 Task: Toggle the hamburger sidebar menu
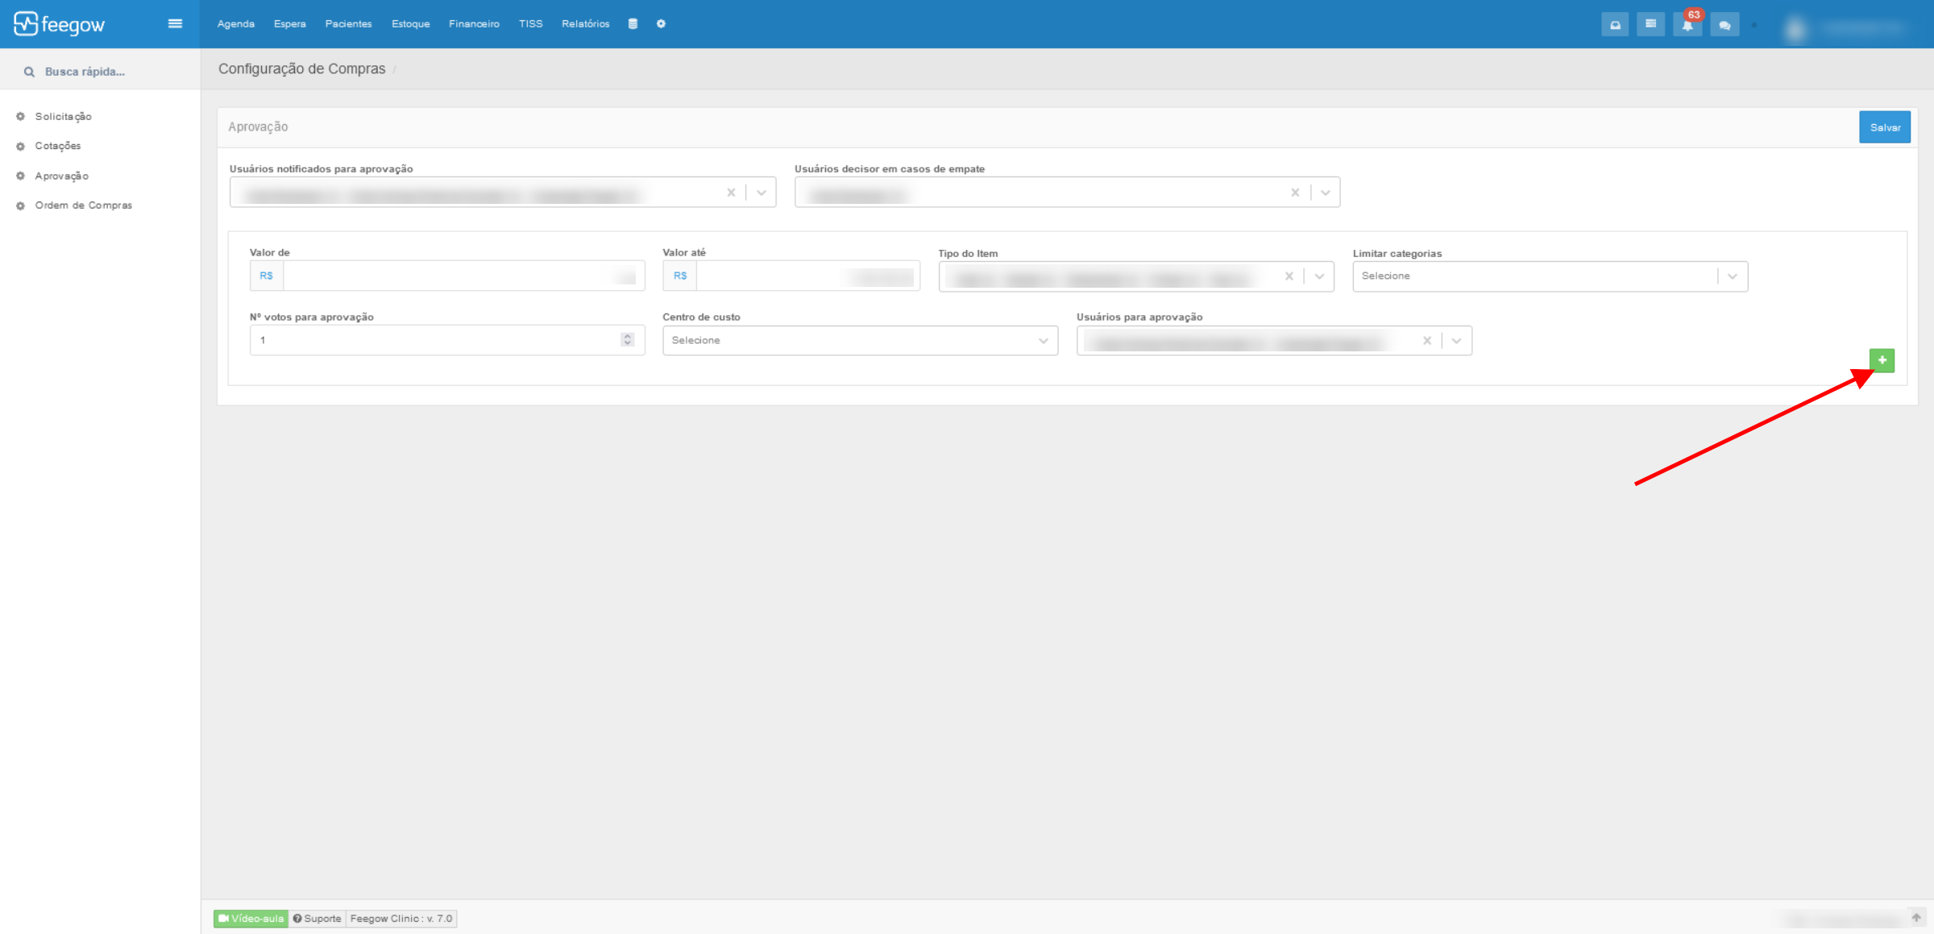[175, 24]
